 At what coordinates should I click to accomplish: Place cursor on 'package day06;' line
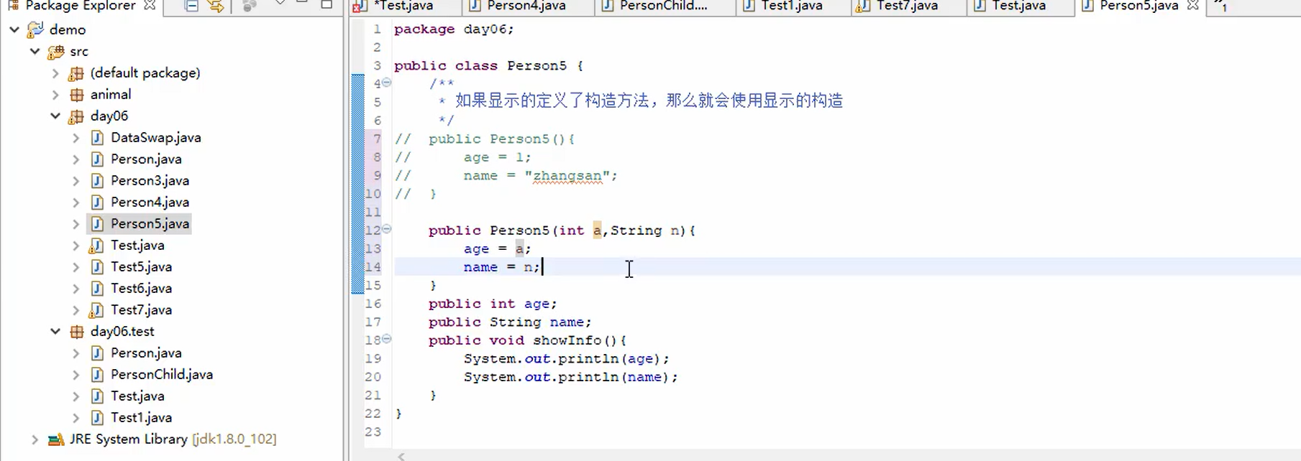click(454, 29)
